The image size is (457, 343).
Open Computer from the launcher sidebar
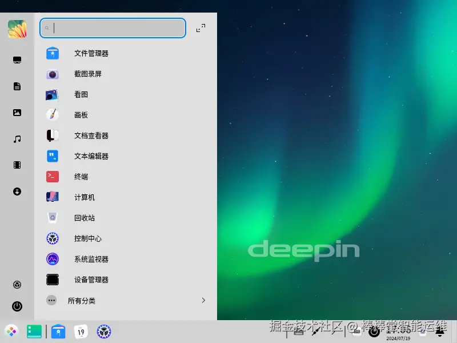coord(17,60)
